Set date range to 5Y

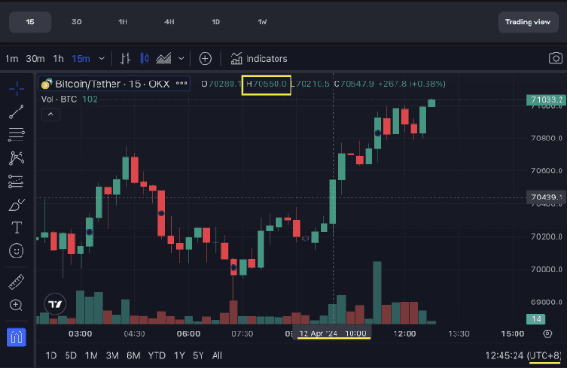pyautogui.click(x=198, y=355)
